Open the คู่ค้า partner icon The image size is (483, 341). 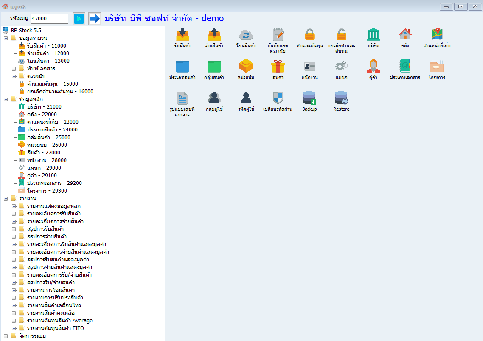(x=373, y=67)
